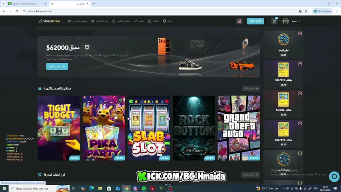Open the Windows Start menu
This screenshot has width=341, height=192.
4,188
